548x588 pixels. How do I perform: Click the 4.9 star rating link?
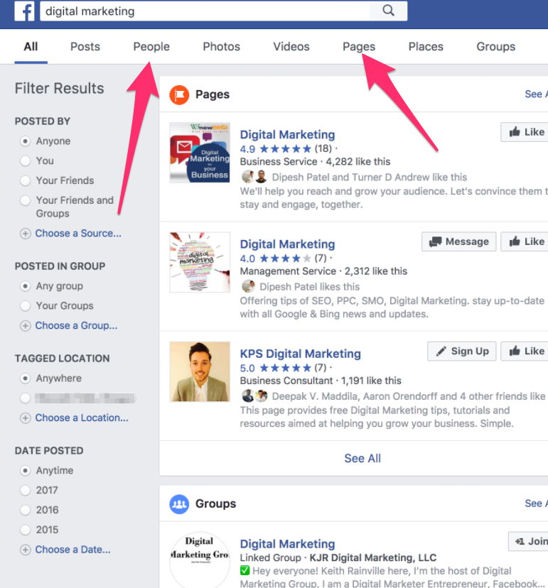[x=276, y=149]
